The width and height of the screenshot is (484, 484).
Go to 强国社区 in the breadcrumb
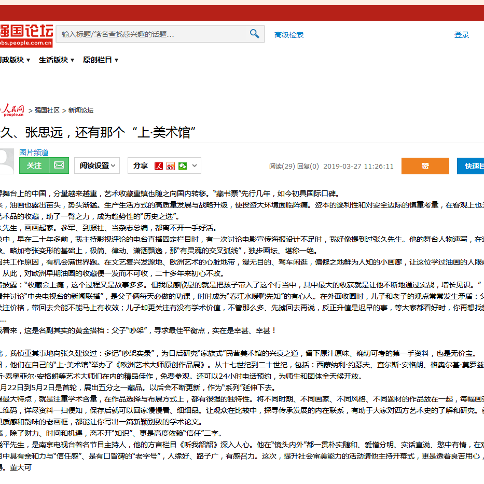[x=47, y=110]
